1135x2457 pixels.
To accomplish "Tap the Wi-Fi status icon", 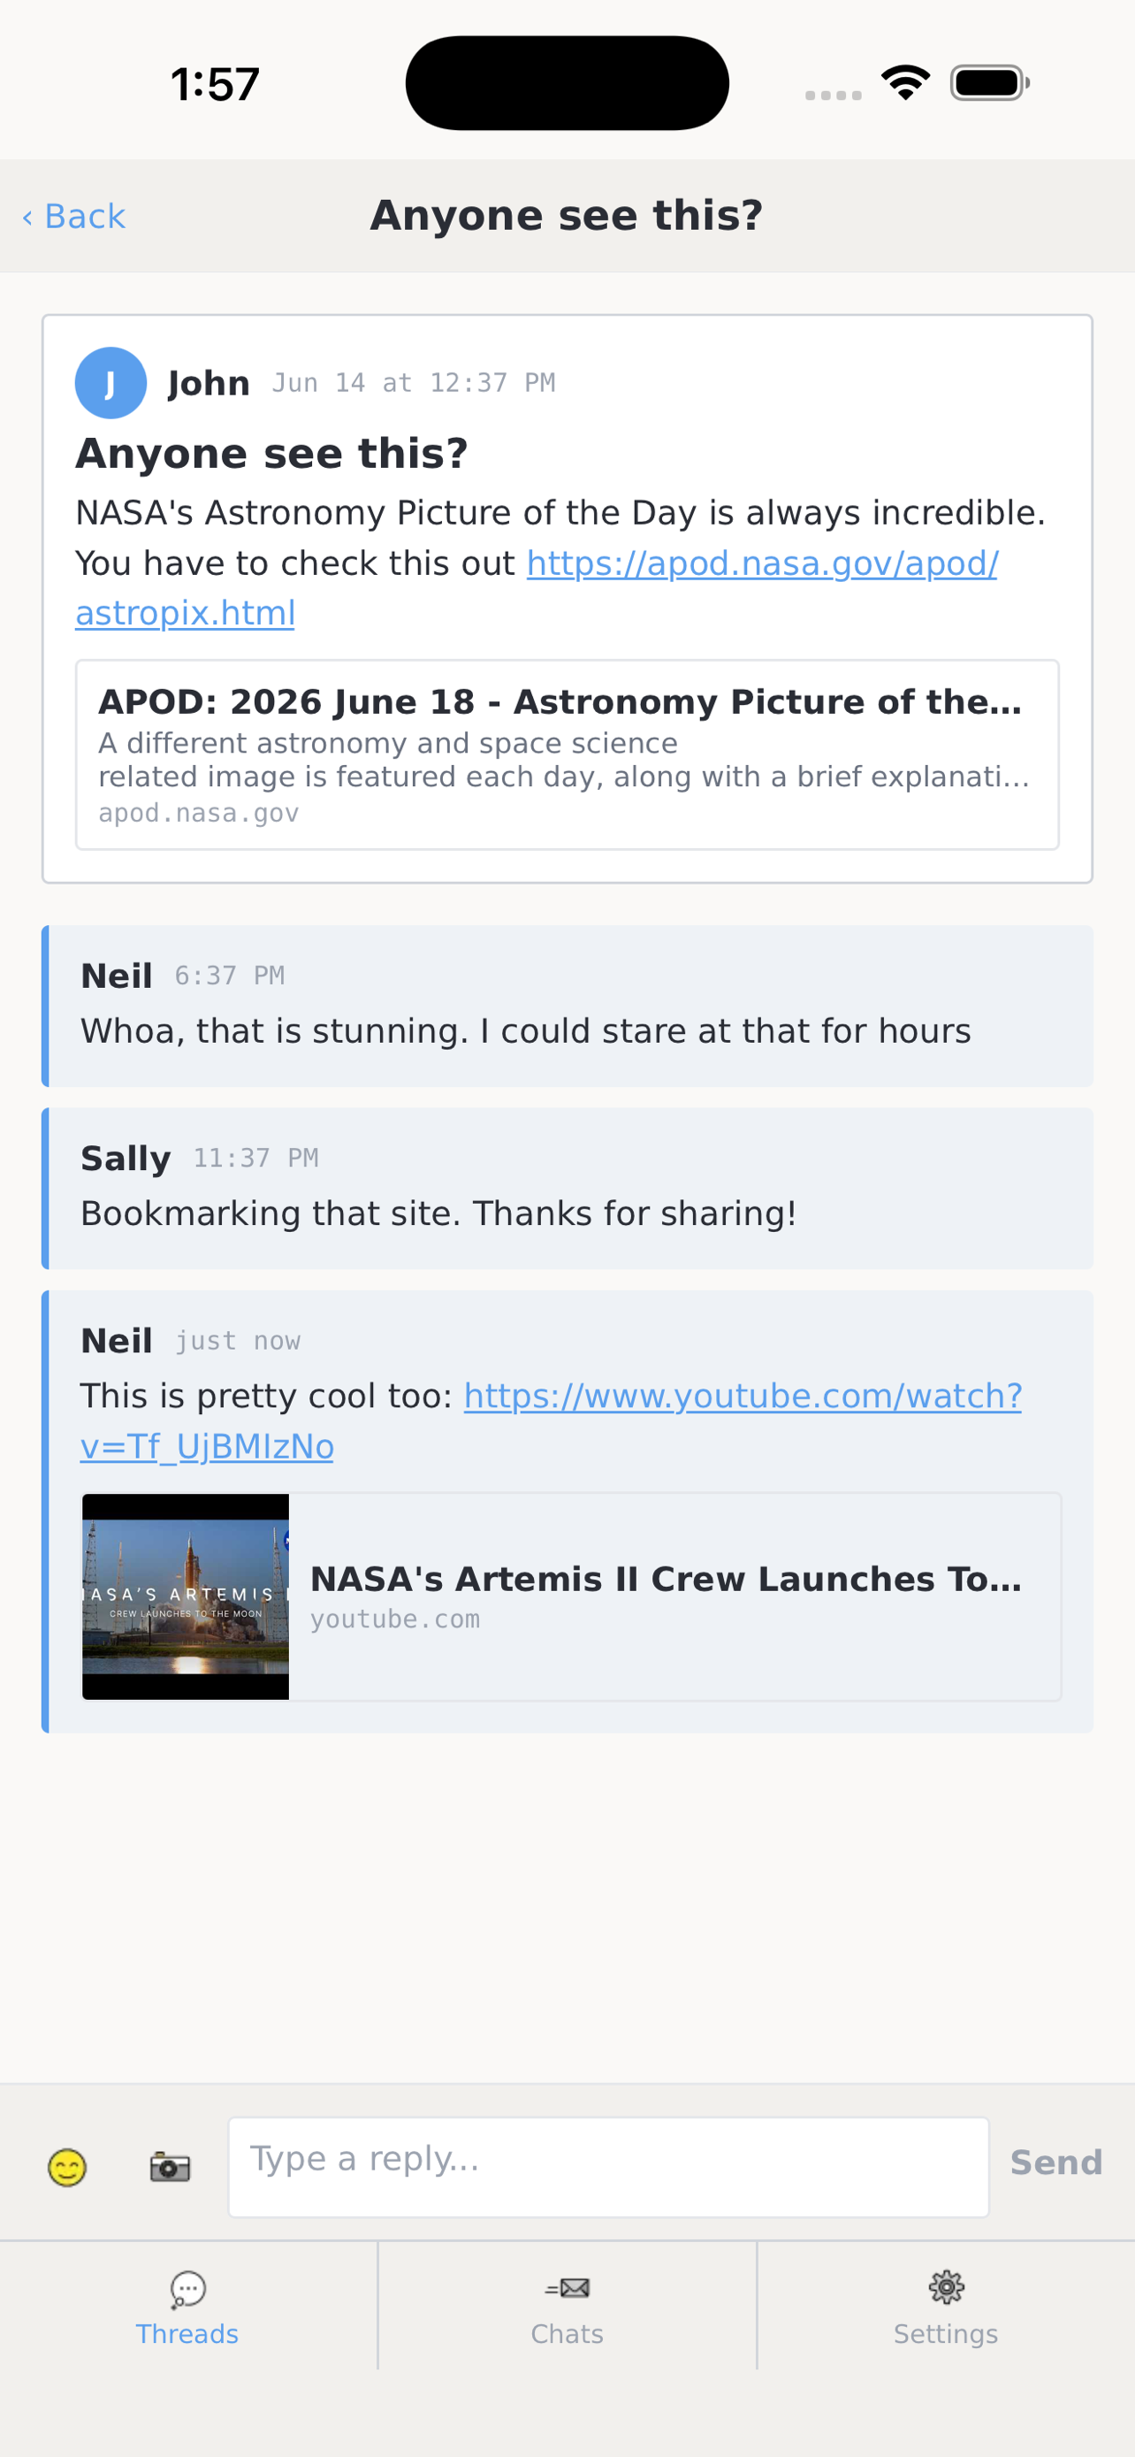I will tap(905, 82).
